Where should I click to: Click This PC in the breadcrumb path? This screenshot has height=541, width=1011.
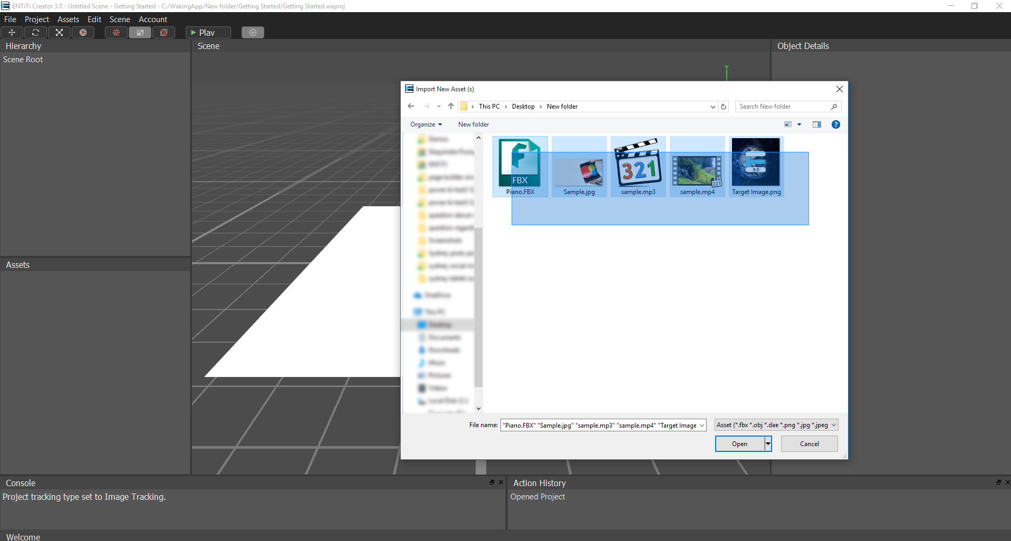[489, 107]
